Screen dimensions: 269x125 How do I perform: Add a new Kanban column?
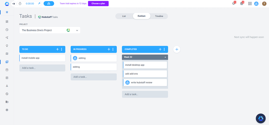177,49
